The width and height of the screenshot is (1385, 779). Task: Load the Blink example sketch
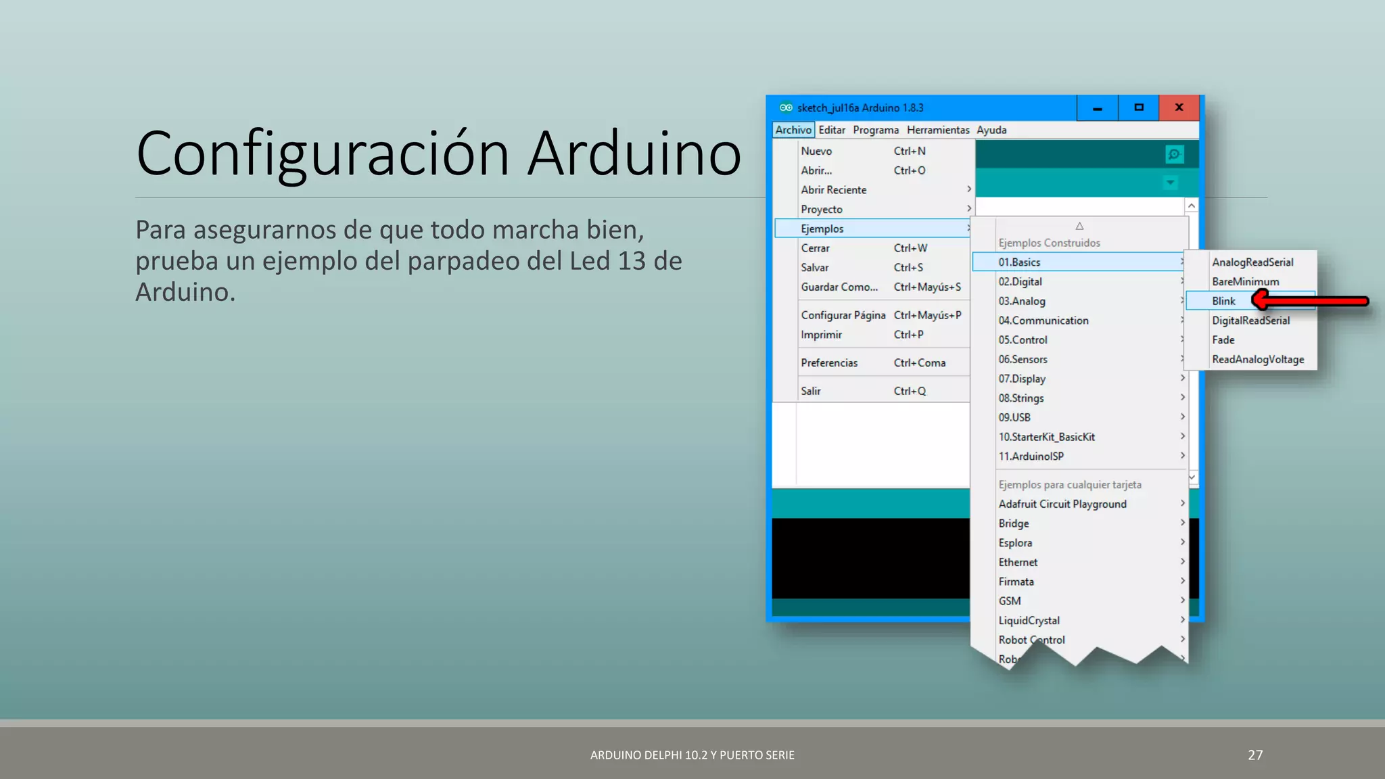pyautogui.click(x=1252, y=301)
